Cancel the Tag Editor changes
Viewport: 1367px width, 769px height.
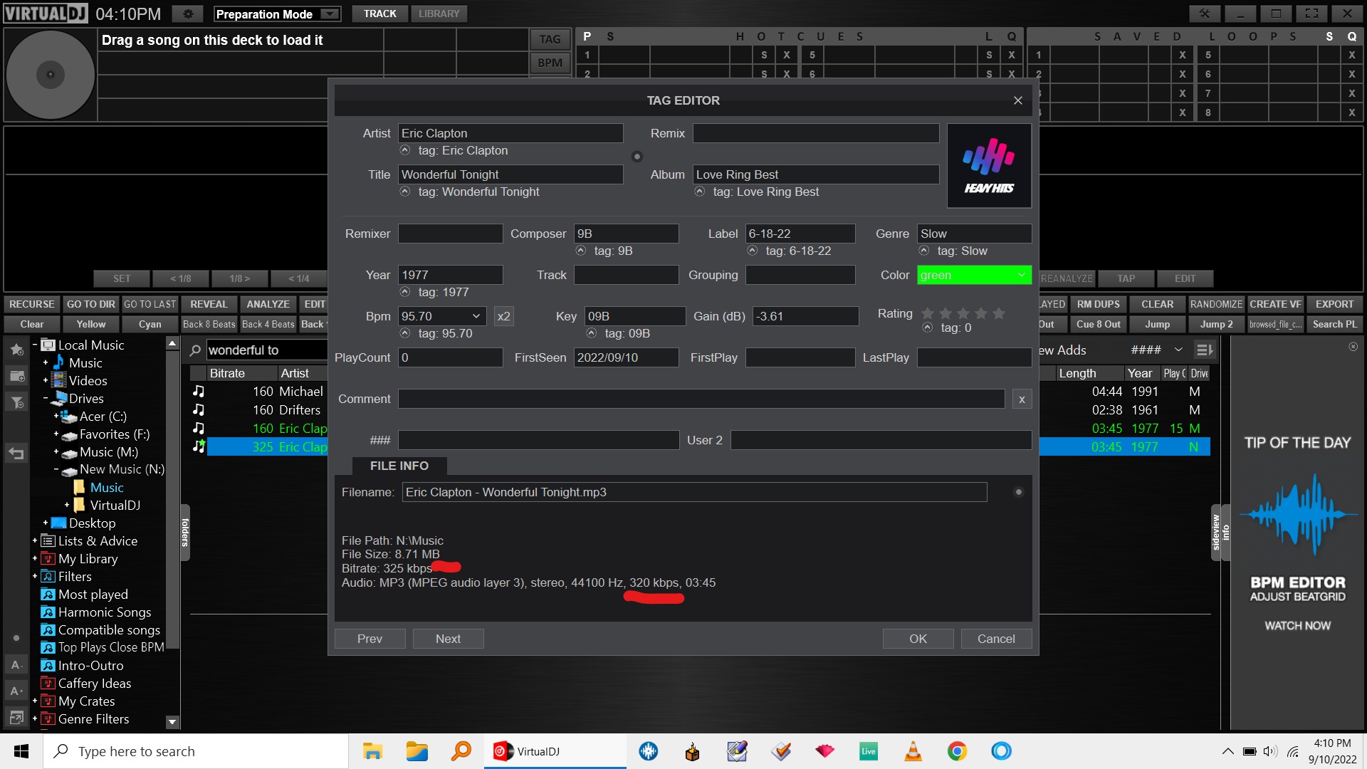point(996,639)
